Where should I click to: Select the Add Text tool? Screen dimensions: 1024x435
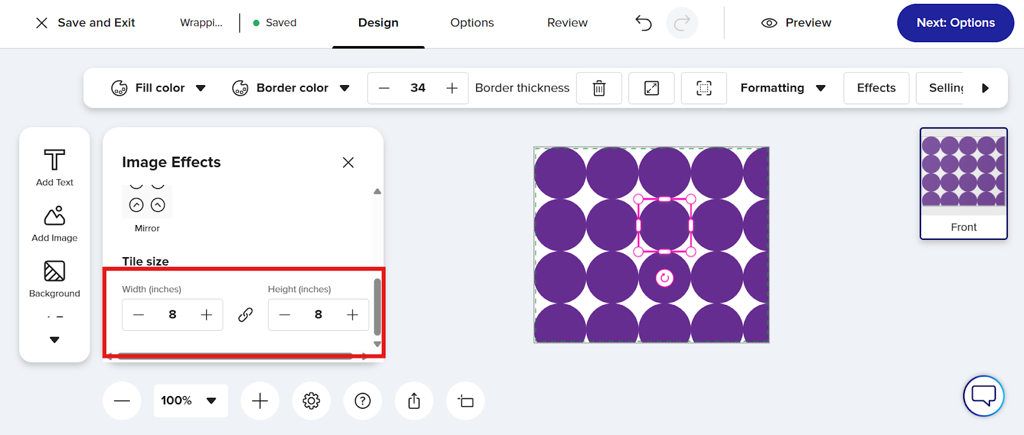[54, 168]
